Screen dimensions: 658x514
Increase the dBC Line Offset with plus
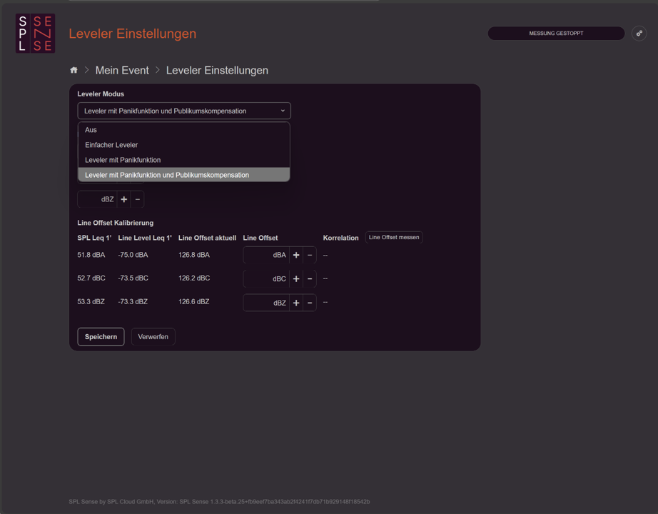[296, 279]
